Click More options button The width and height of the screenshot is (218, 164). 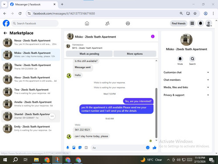pos(135,54)
